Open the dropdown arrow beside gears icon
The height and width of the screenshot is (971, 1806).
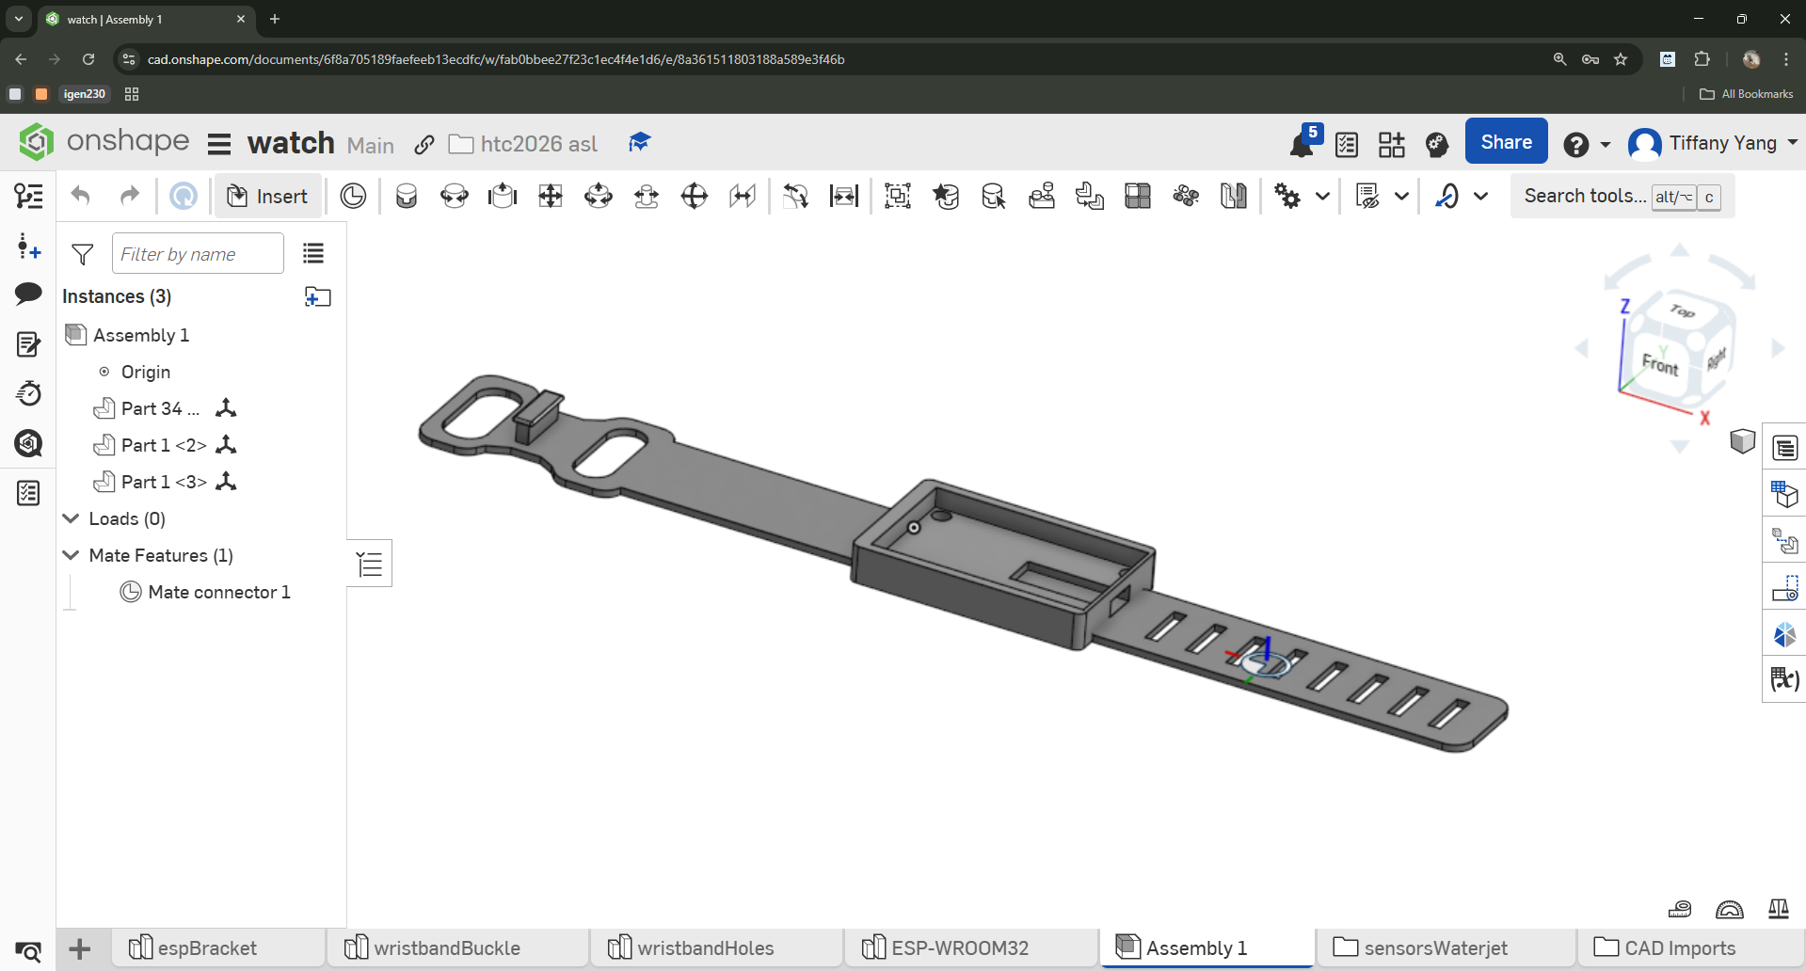tap(1322, 197)
